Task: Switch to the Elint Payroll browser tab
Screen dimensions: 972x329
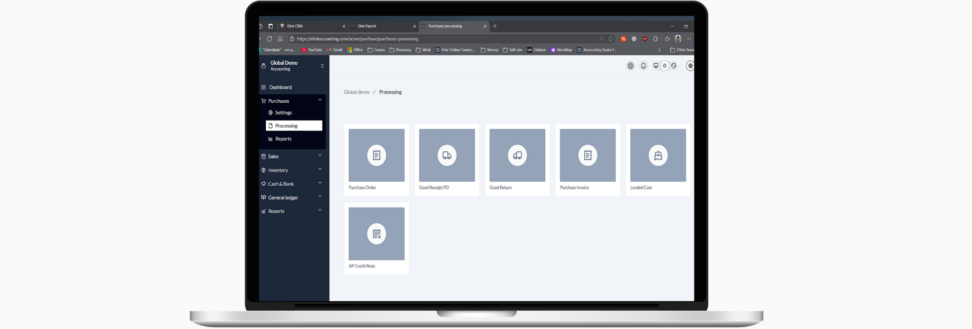Action: click(380, 26)
